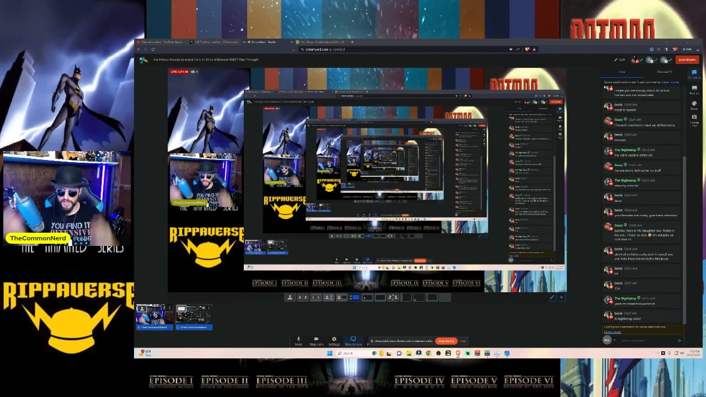Click the browser extensions icon in toolbar
The width and height of the screenshot is (706, 397).
point(659,49)
